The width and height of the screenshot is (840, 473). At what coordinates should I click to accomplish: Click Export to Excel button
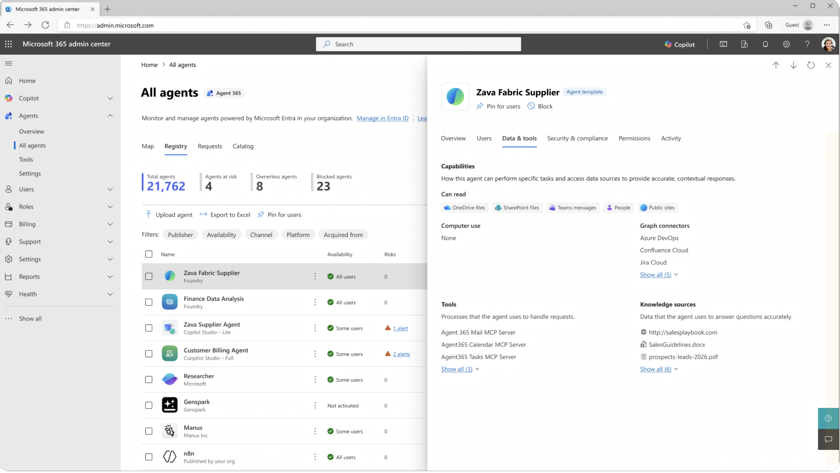[225, 215]
